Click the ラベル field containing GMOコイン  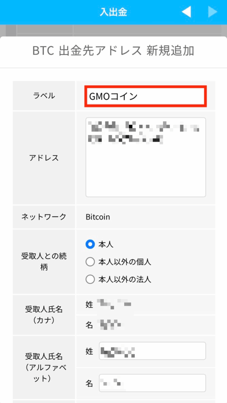[145, 95]
